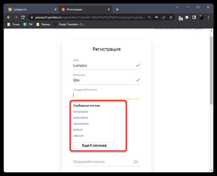Open the DeepL Translate bookmark

tap(69, 24)
